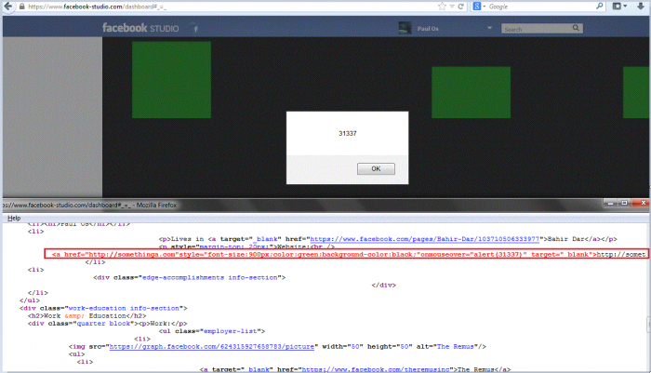Click the "http://somethinga.com" href value in source
This screenshot has height=373, width=651.
tap(132, 254)
